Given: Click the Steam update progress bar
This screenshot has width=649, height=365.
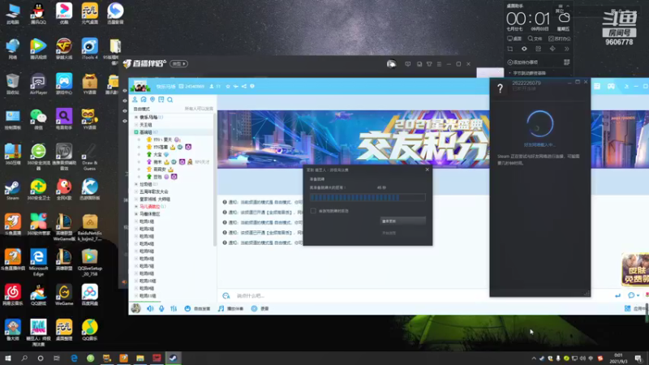Looking at the screenshot, I should 367,197.
